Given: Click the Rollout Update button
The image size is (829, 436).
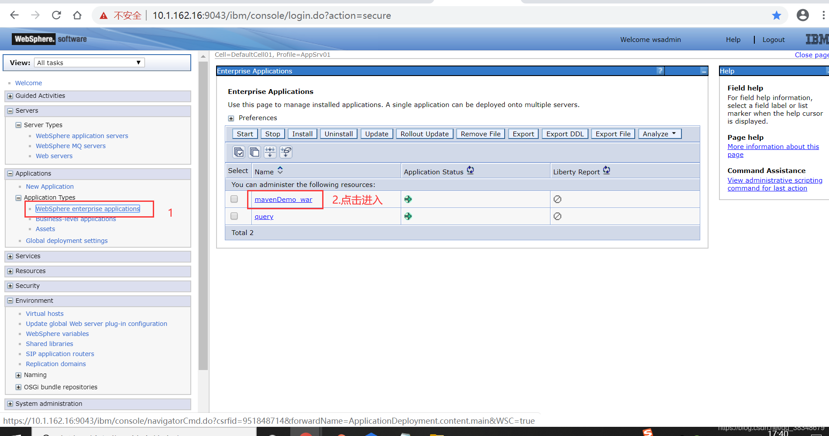Looking at the screenshot, I should pos(425,134).
